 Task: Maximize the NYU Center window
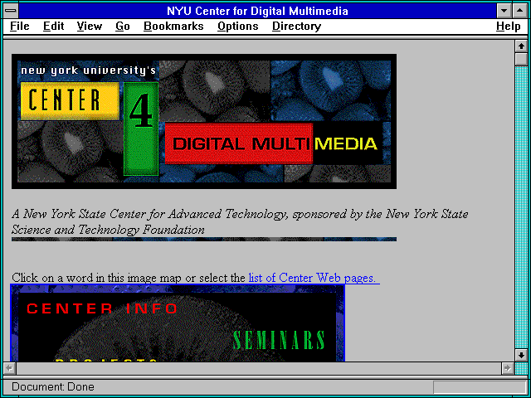(x=519, y=11)
